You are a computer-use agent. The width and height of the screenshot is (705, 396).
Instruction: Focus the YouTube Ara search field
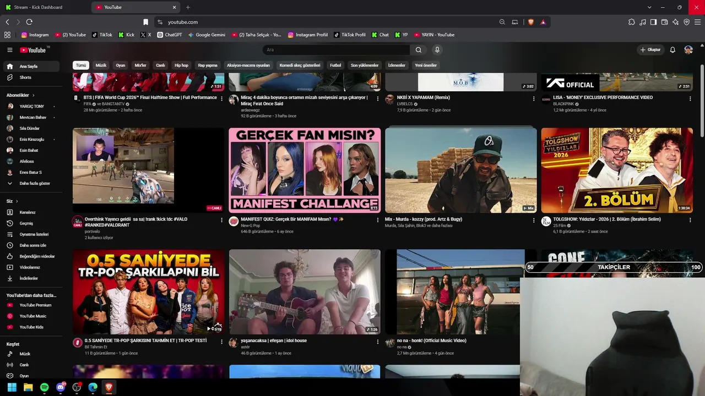pos(336,50)
